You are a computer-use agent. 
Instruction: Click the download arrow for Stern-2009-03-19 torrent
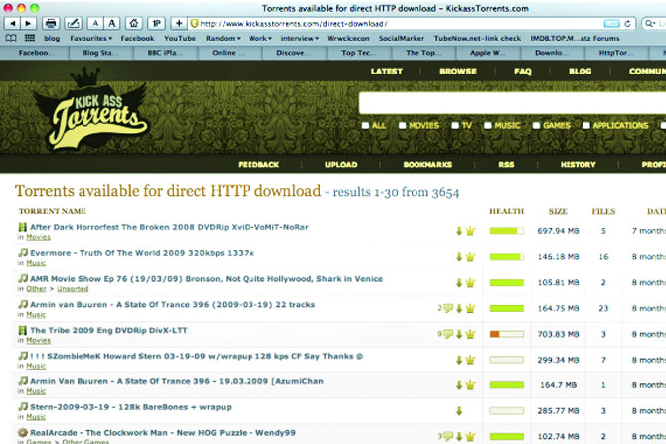(459, 410)
